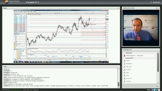
Task: Click the attendee list scrollbar
Action: pyautogui.click(x=158, y=62)
